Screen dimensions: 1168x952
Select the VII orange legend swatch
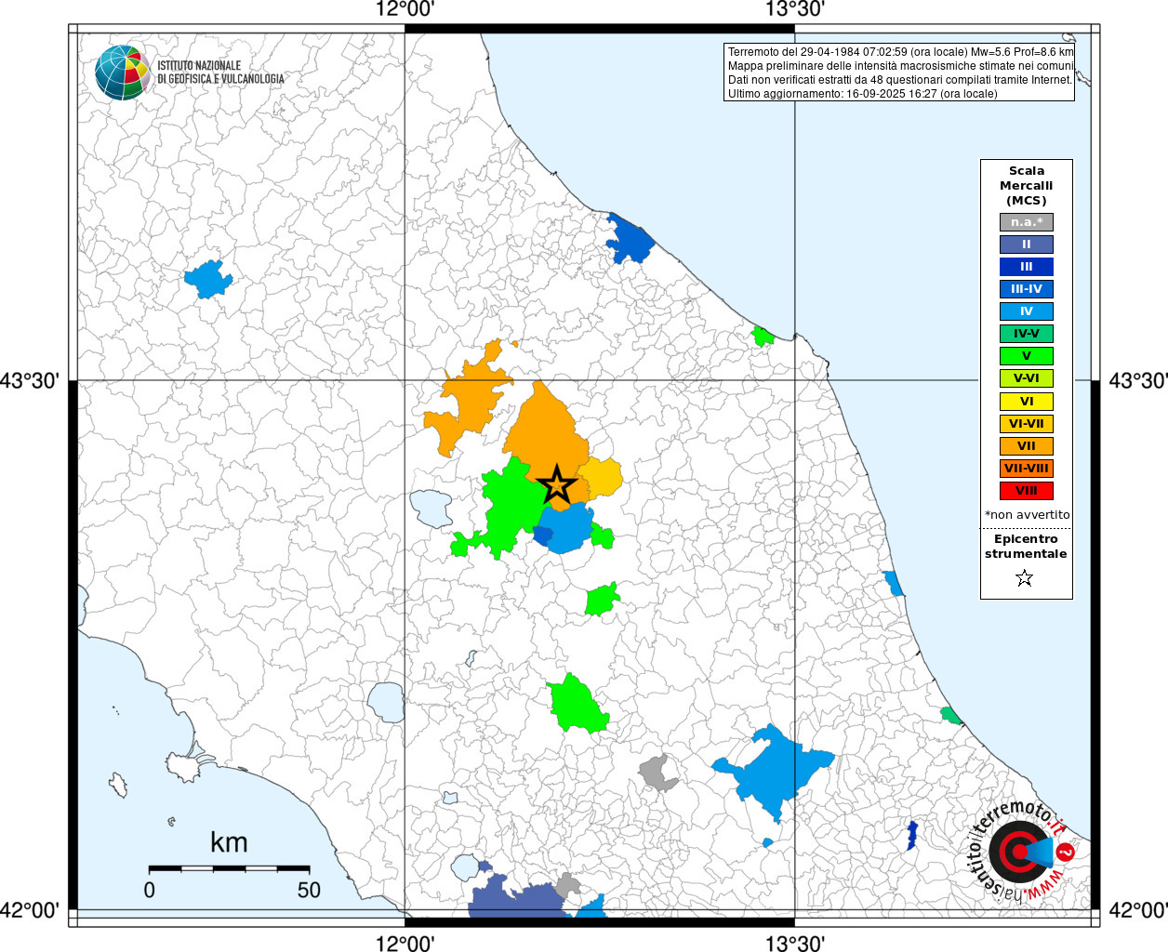tap(1027, 446)
